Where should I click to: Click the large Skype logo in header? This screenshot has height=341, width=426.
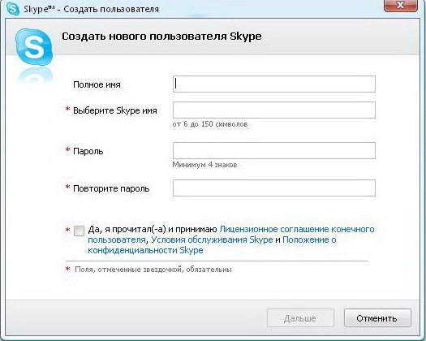34,47
